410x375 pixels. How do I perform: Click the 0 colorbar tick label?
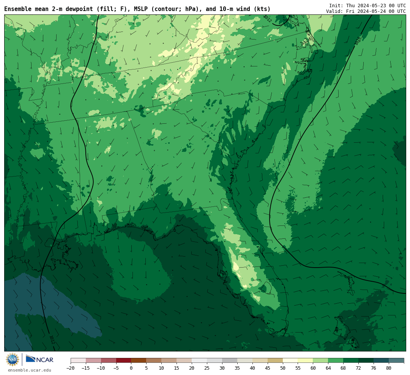click(131, 368)
